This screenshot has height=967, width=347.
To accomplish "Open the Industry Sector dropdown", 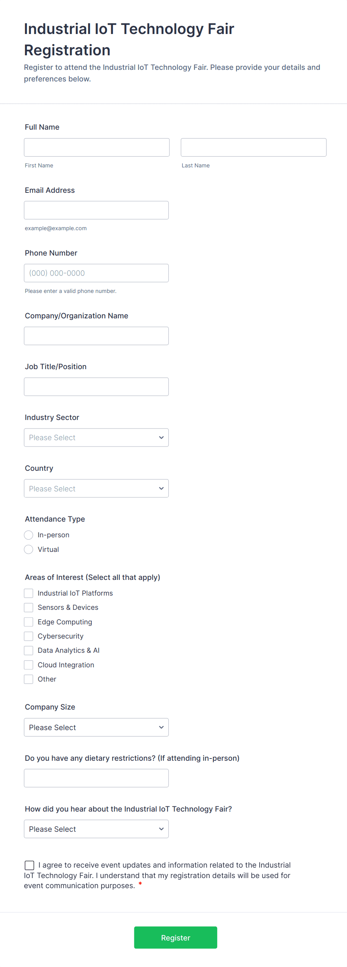I will click(x=96, y=437).
